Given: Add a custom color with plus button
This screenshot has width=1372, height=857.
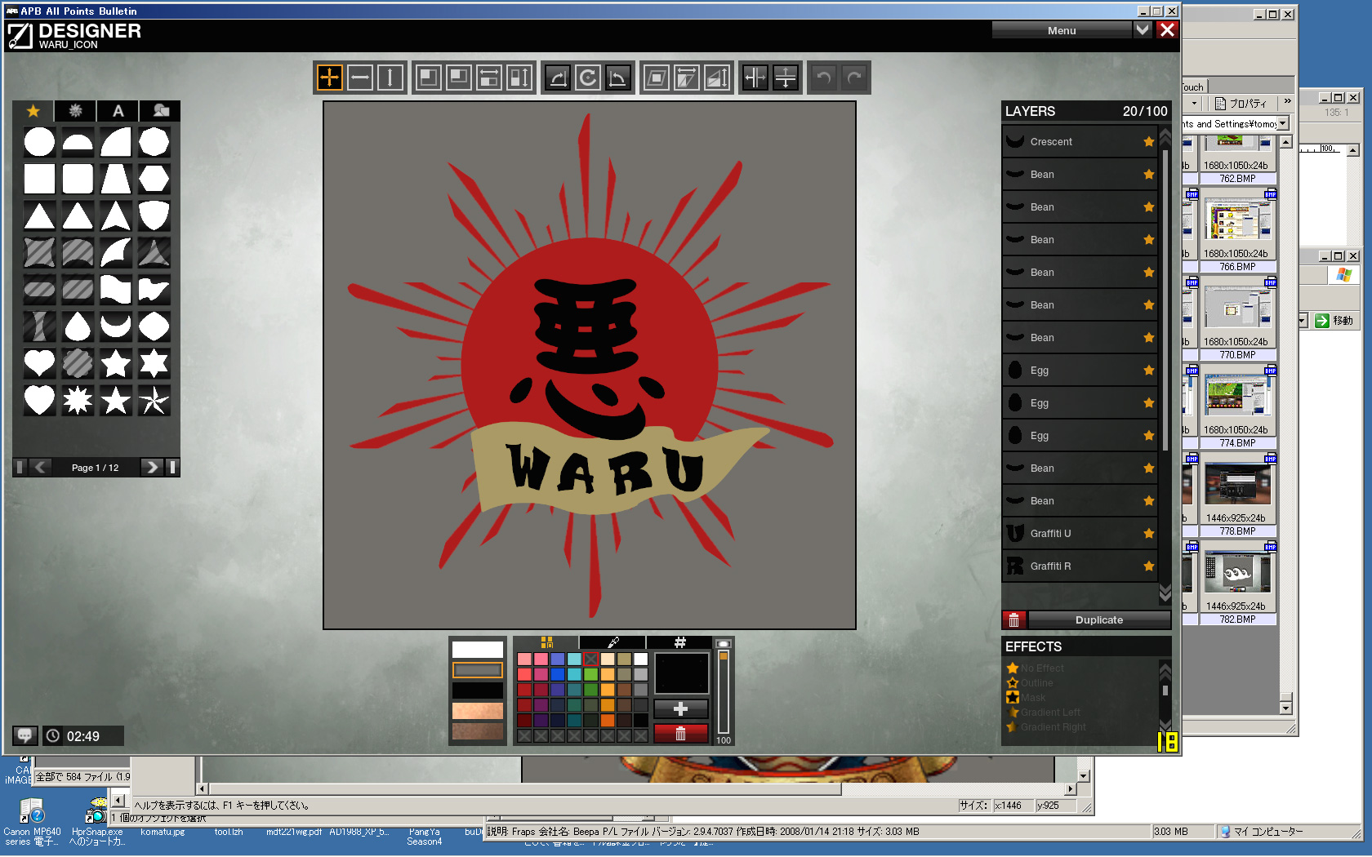Looking at the screenshot, I should (x=680, y=709).
